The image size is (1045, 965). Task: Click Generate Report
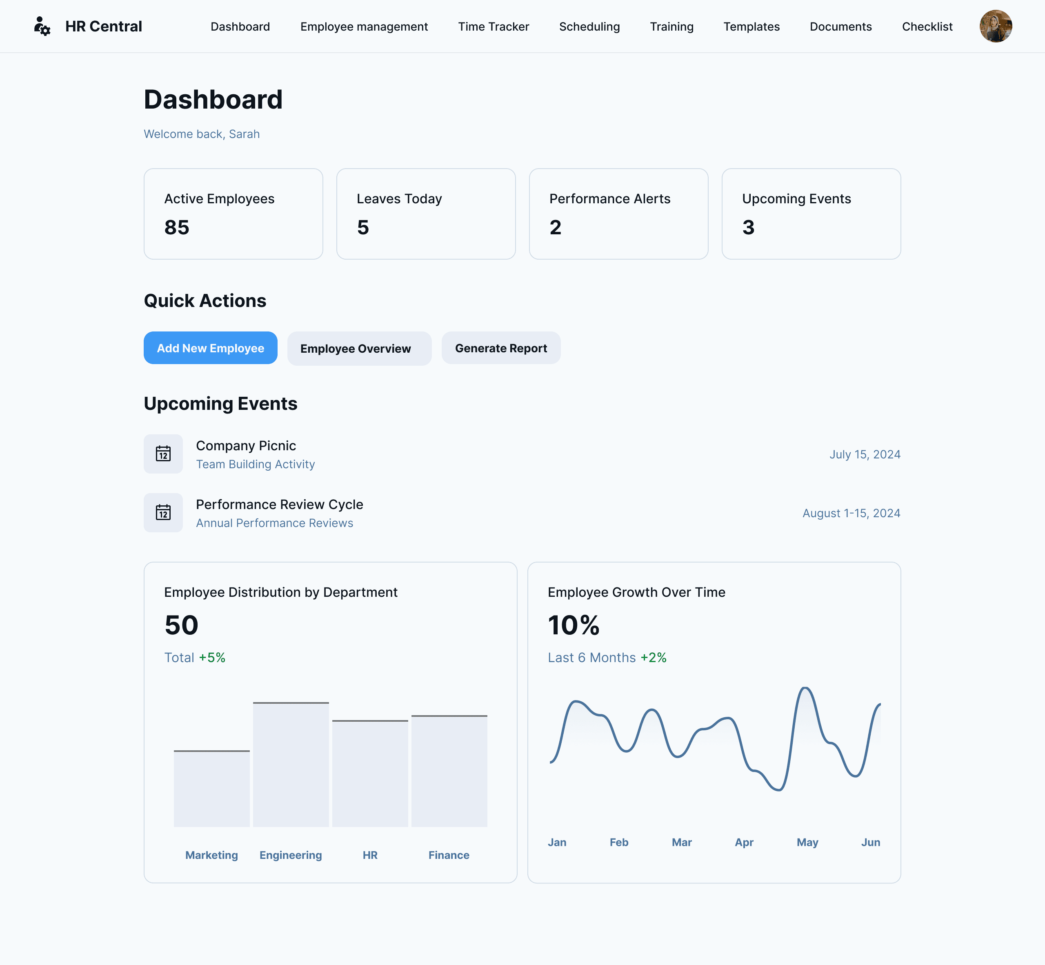coord(500,348)
